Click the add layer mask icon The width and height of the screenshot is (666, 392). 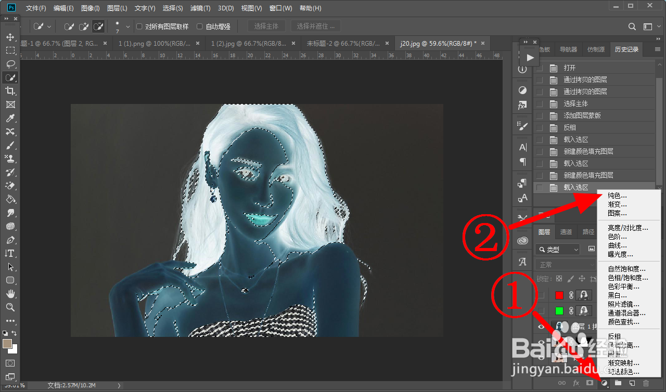point(590,383)
